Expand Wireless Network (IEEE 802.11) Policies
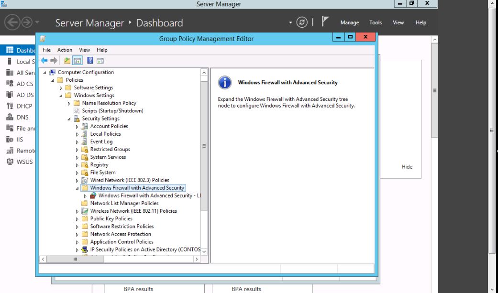Viewport: 498px width, 293px height. [x=77, y=211]
